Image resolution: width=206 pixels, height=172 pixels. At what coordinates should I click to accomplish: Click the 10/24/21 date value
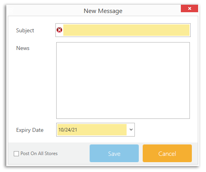click(x=68, y=130)
